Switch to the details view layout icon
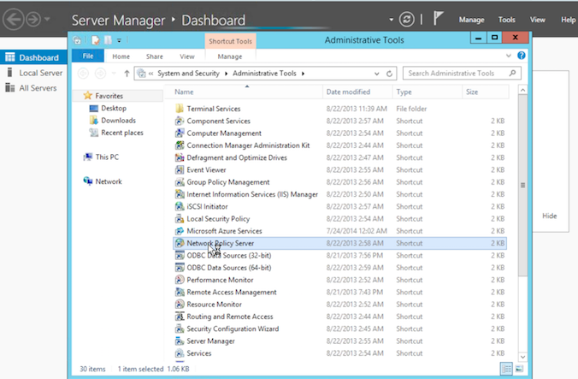578x379 pixels. point(506,369)
